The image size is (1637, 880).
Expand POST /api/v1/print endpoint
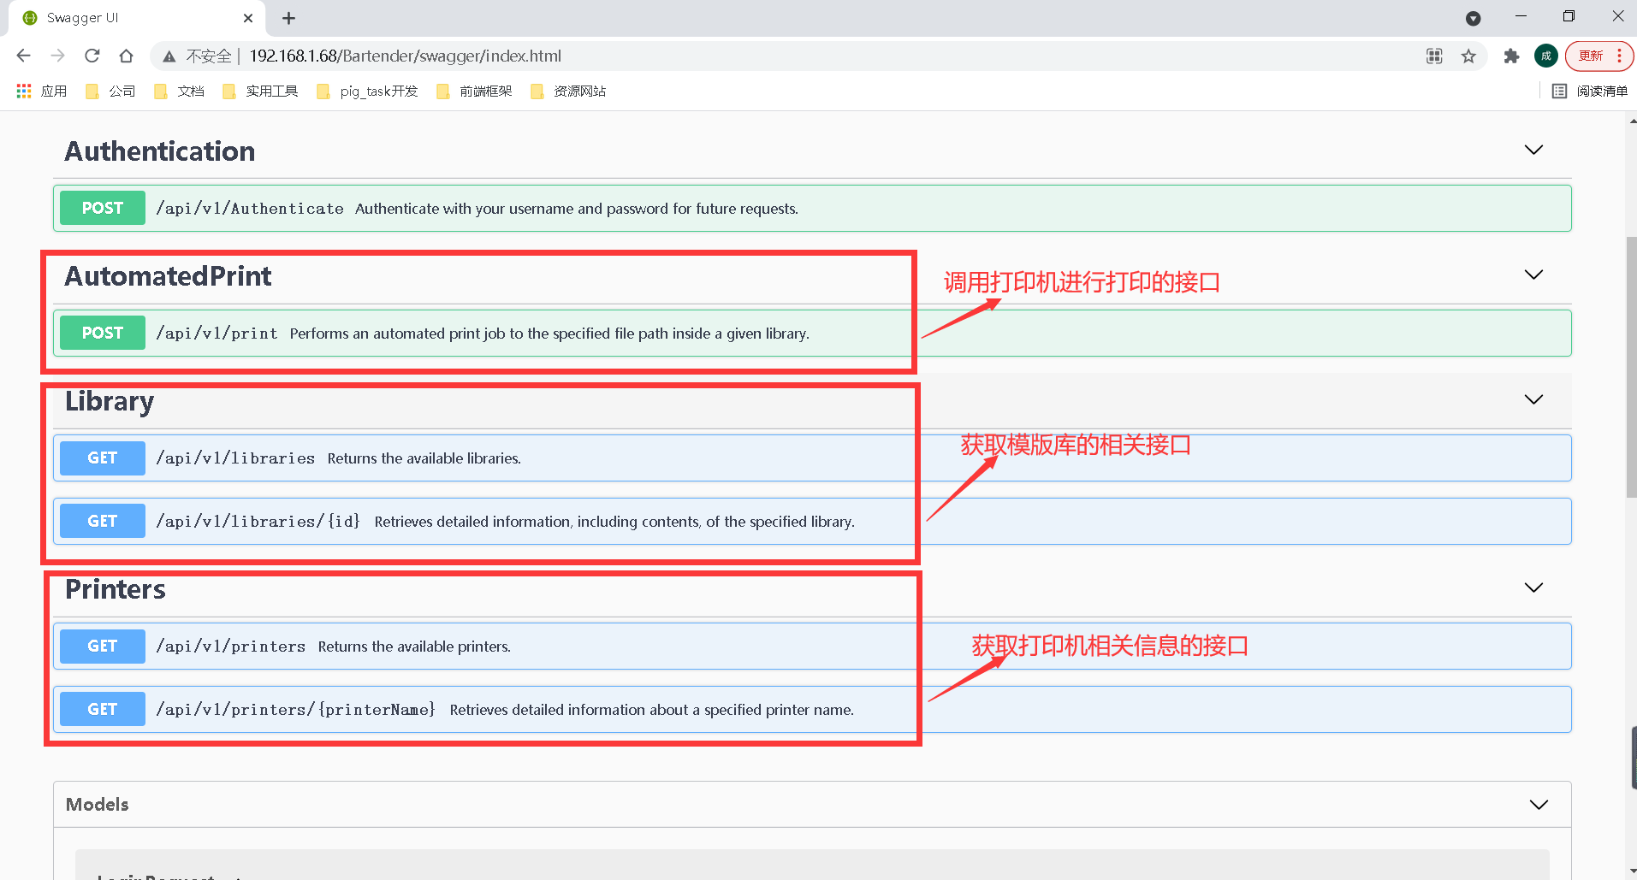812,333
